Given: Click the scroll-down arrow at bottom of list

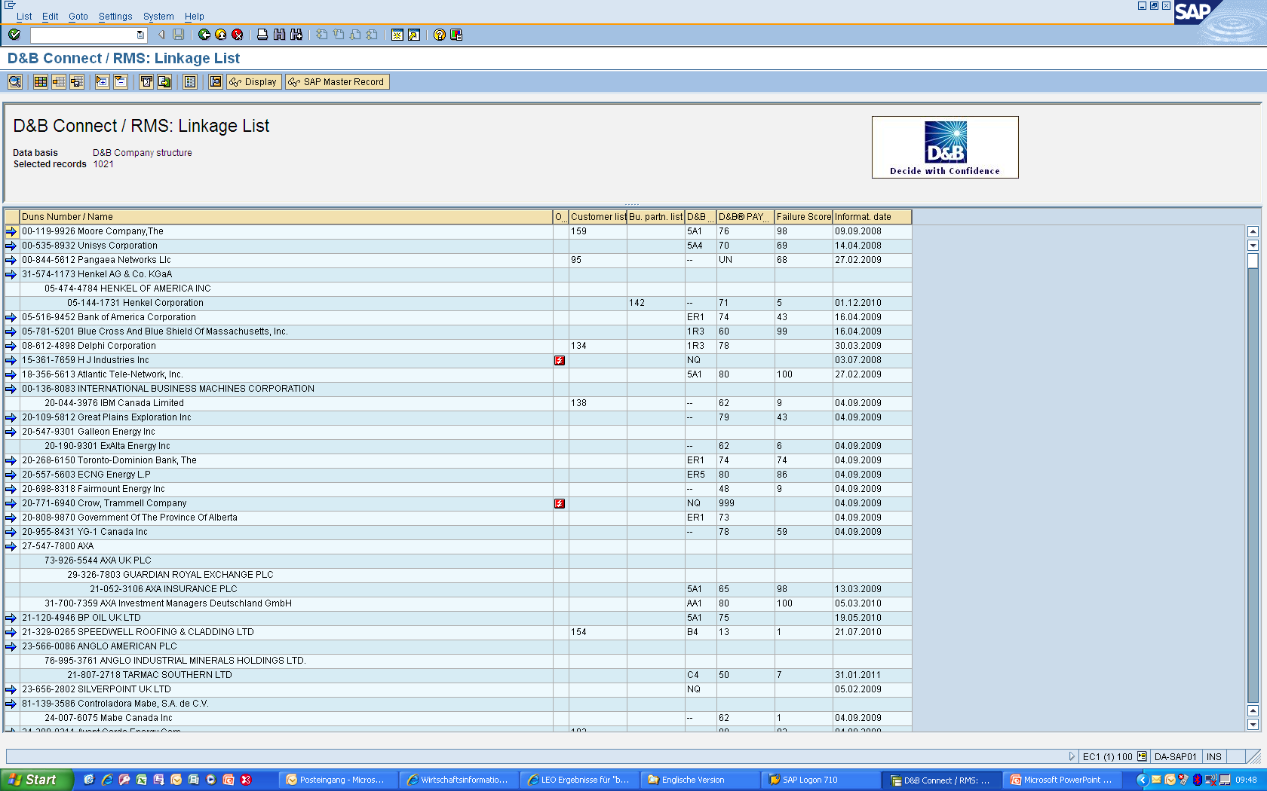Looking at the screenshot, I should tap(1253, 725).
